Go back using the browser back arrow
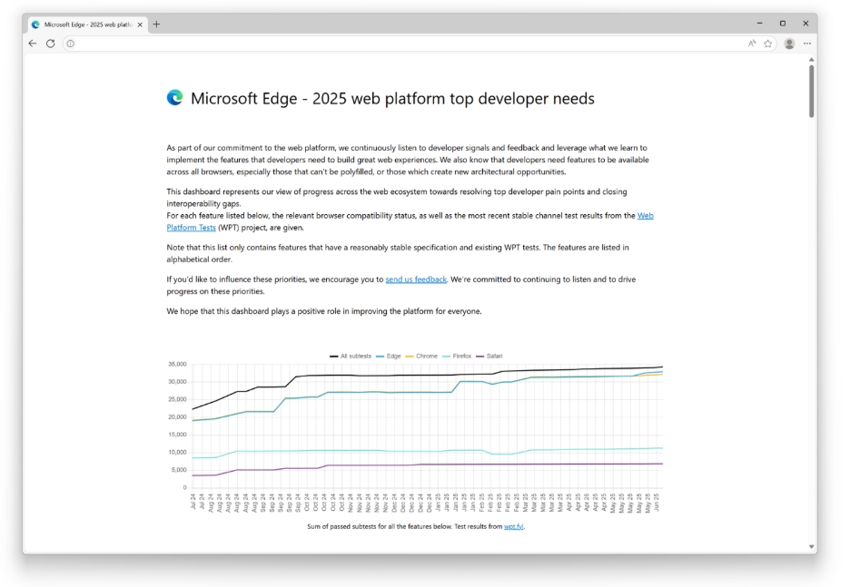The width and height of the screenshot is (850, 587). click(x=33, y=44)
